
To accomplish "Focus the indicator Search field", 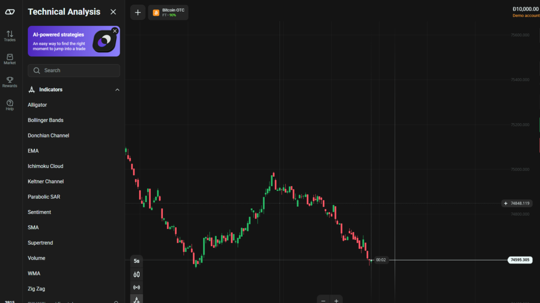I will pyautogui.click(x=74, y=70).
